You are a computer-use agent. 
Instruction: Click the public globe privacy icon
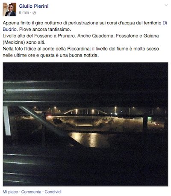[x=34, y=13]
